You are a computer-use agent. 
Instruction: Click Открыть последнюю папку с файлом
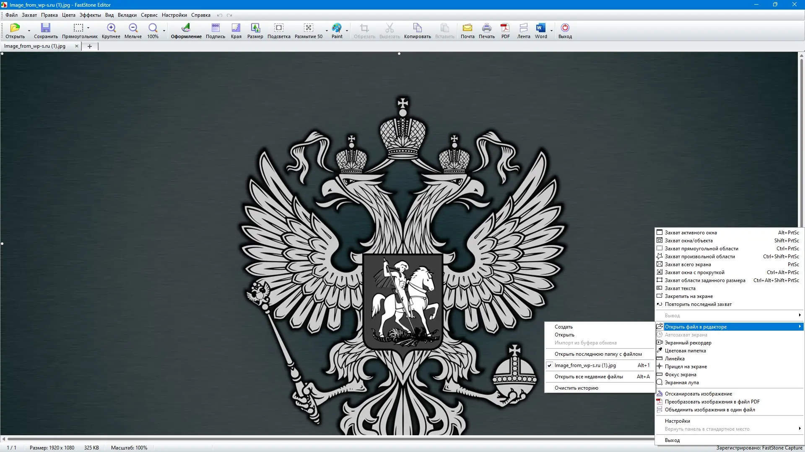pos(598,354)
